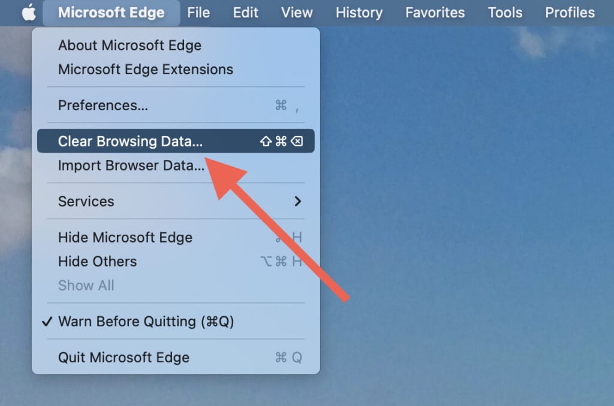Open the Edit menu
Screen dimensions: 614x406
click(x=246, y=13)
